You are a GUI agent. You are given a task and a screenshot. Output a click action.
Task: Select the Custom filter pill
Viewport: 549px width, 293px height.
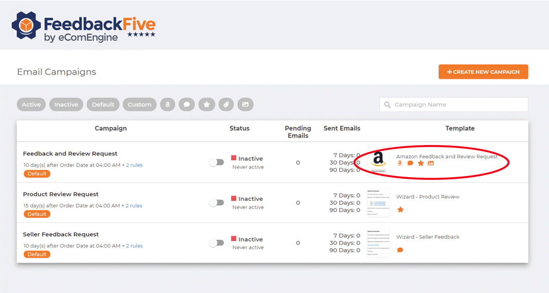(x=140, y=104)
